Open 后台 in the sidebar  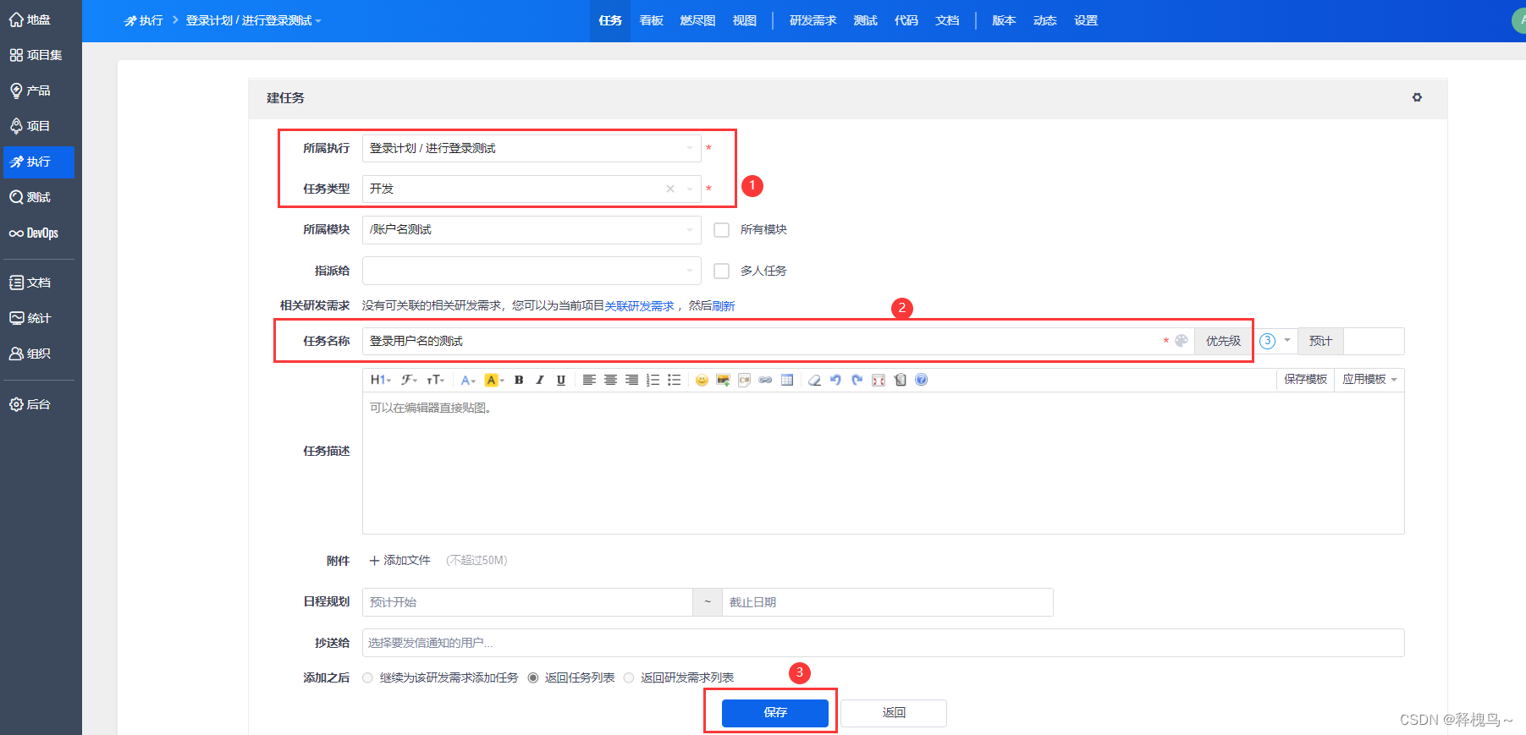[39, 404]
